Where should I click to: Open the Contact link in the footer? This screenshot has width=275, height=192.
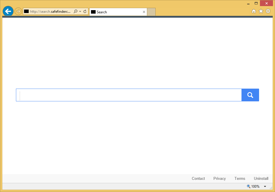(198, 178)
